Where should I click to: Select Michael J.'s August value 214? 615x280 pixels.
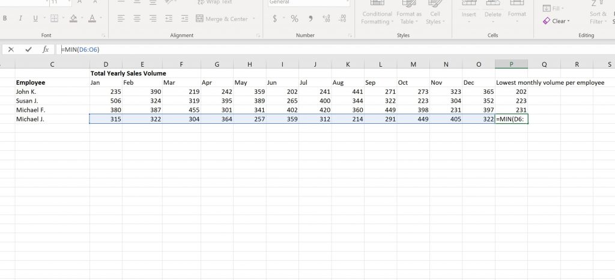348,119
